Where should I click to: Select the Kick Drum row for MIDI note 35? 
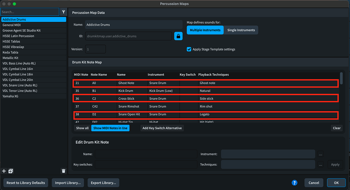[x=205, y=91]
